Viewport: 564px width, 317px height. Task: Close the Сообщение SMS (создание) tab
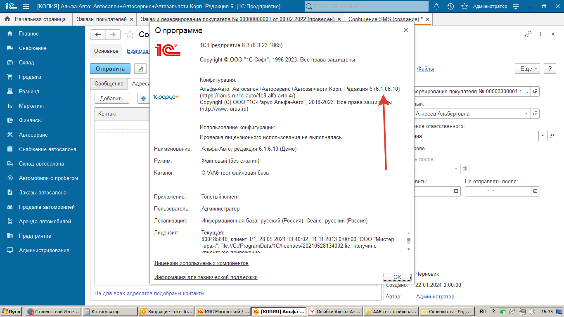coord(427,19)
